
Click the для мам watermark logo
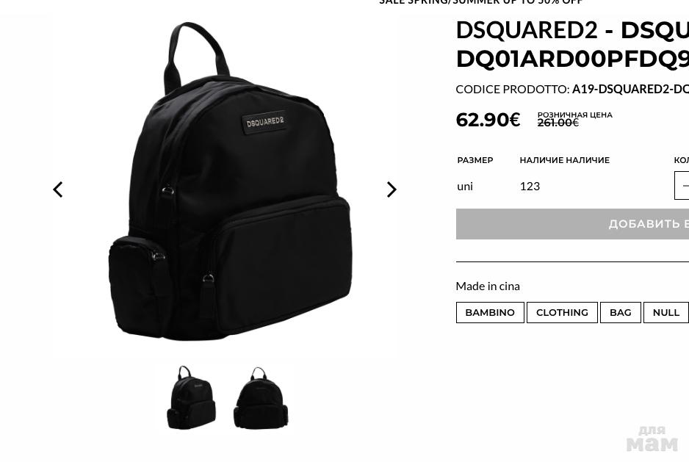[652, 439]
